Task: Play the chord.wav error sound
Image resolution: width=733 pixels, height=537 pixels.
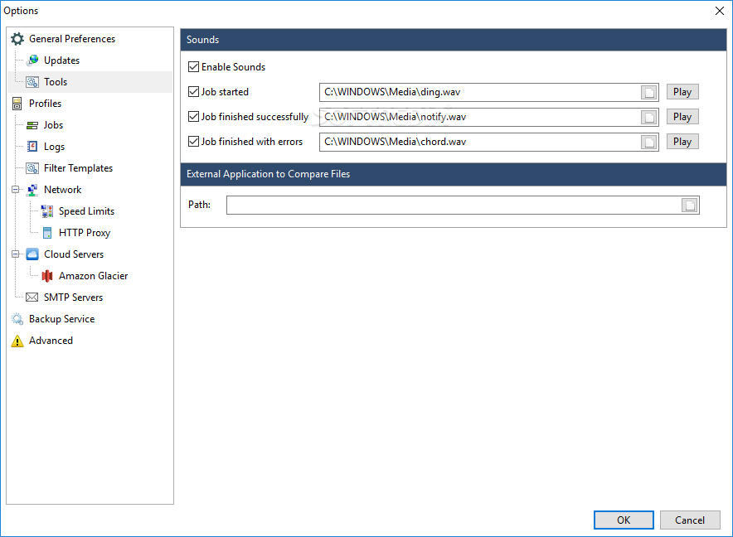Action: click(682, 142)
